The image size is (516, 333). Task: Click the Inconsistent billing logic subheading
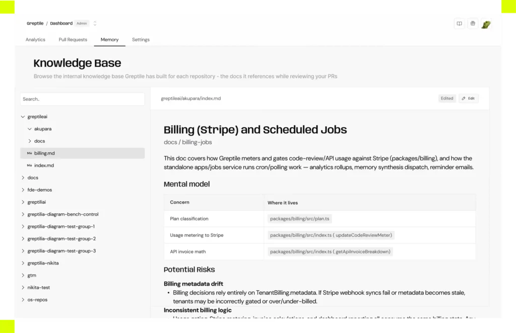click(x=198, y=310)
